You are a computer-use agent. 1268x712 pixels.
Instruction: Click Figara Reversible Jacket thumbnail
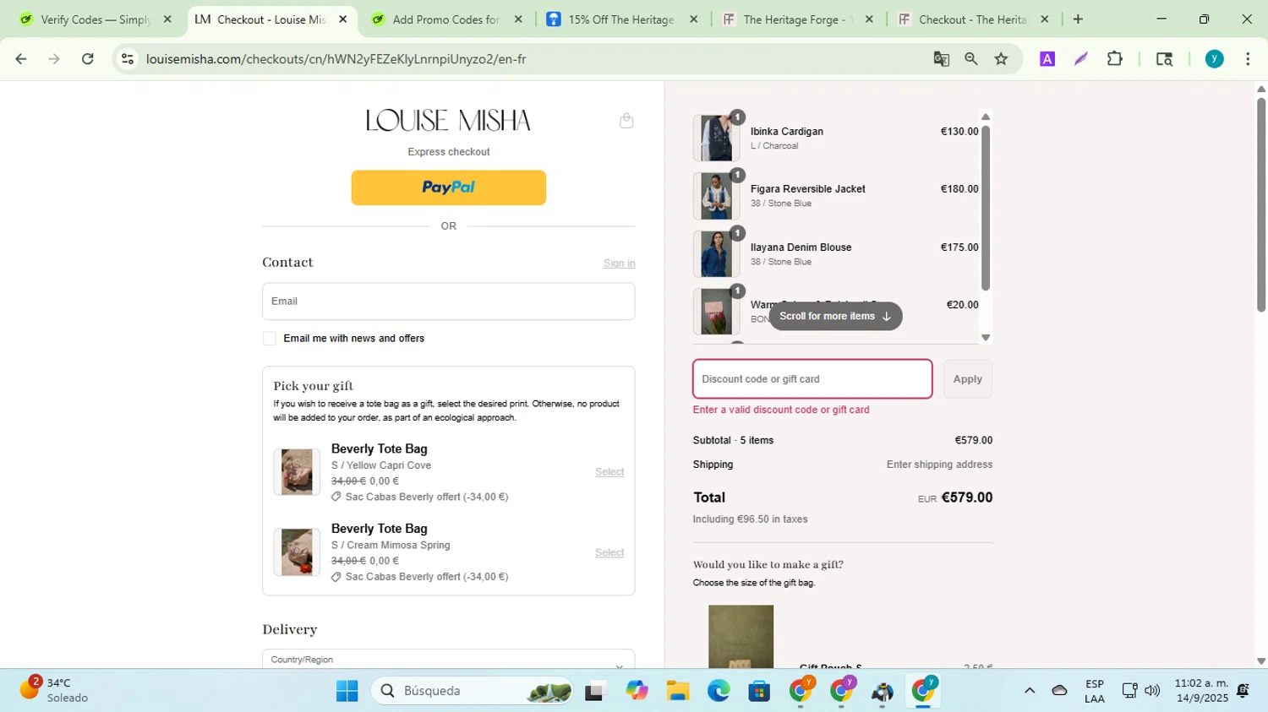tap(716, 196)
